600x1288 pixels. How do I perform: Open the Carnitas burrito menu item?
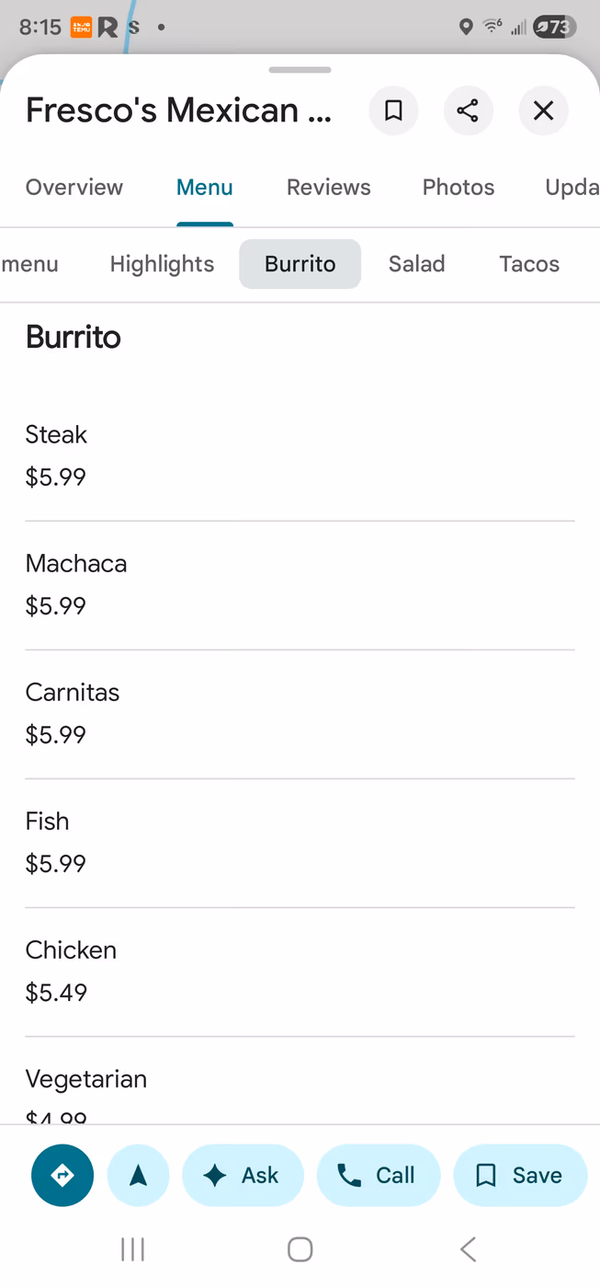[300, 714]
